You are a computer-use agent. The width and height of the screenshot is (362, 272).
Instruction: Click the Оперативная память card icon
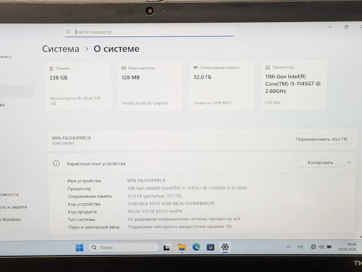pyautogui.click(x=195, y=67)
